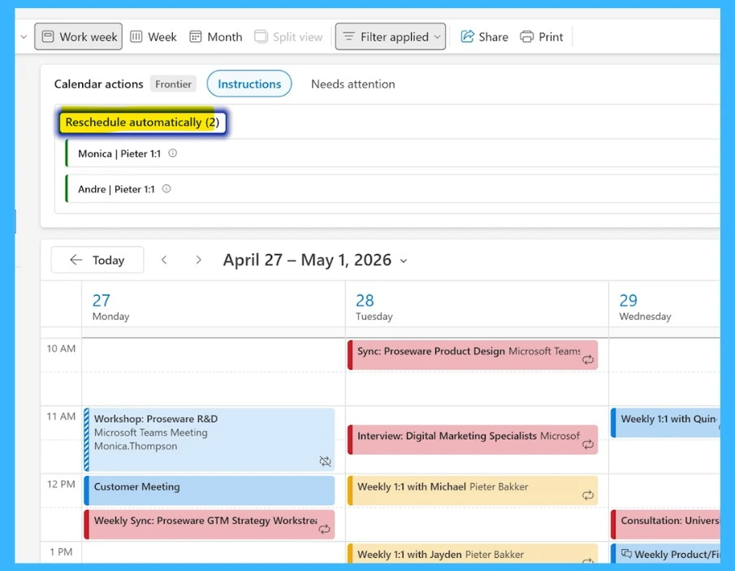Switch to Week view

(153, 37)
